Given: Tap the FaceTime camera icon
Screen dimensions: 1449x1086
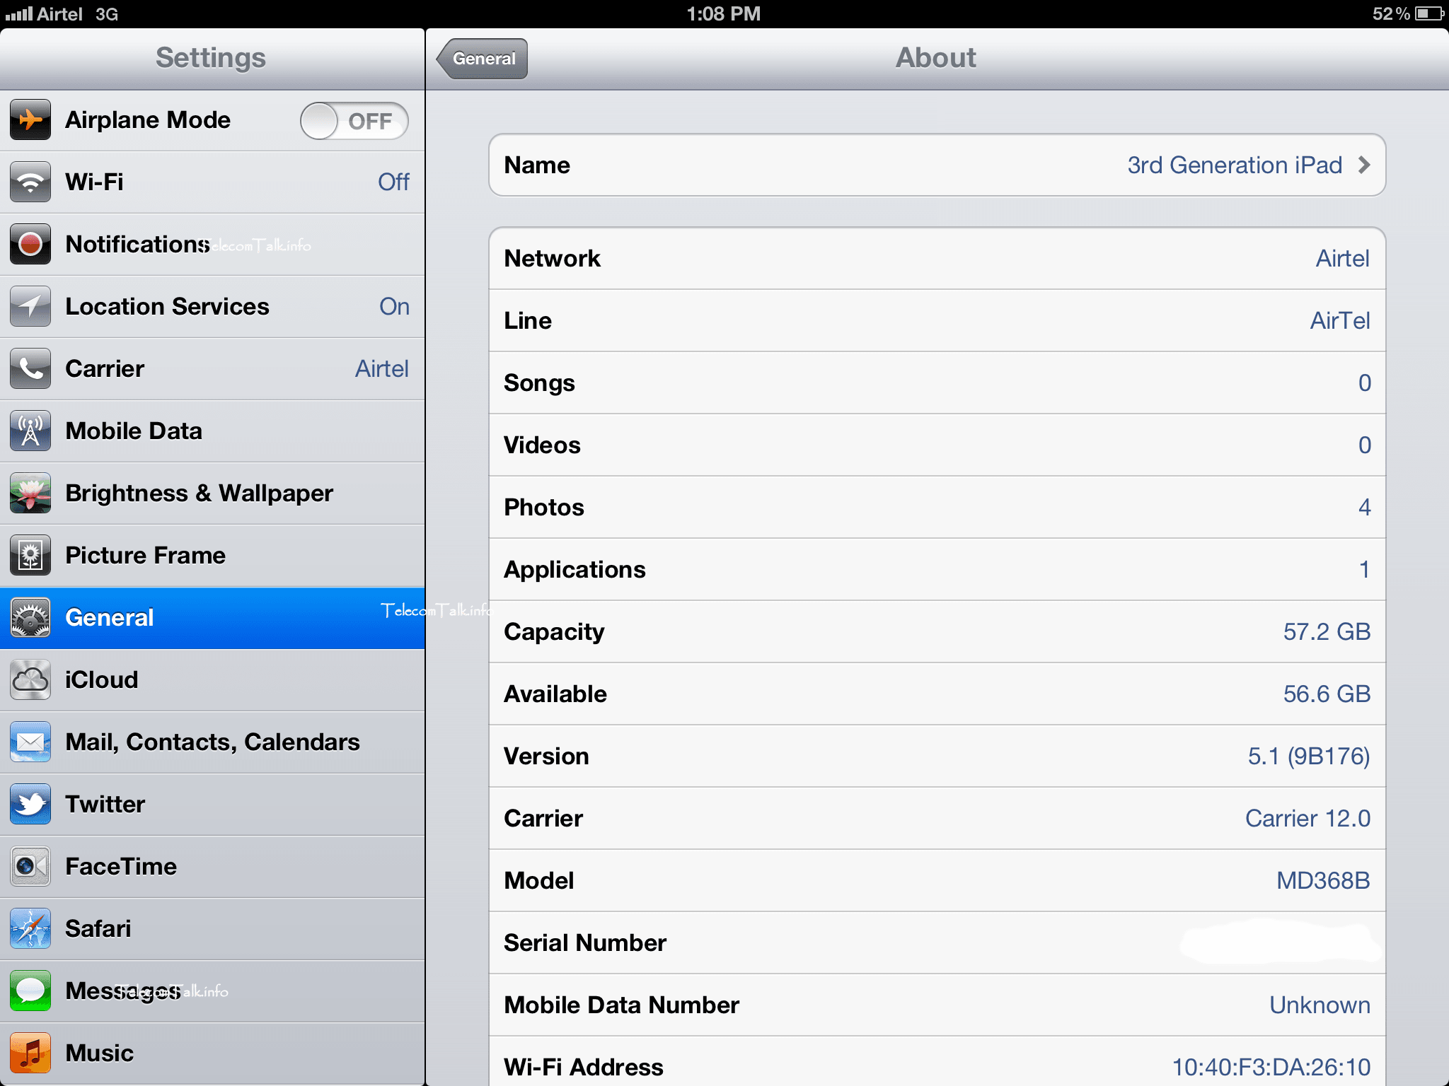Looking at the screenshot, I should click(x=30, y=866).
